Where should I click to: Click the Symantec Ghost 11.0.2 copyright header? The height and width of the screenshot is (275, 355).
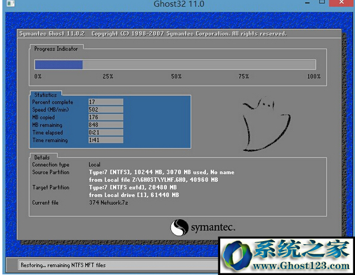[x=153, y=34]
